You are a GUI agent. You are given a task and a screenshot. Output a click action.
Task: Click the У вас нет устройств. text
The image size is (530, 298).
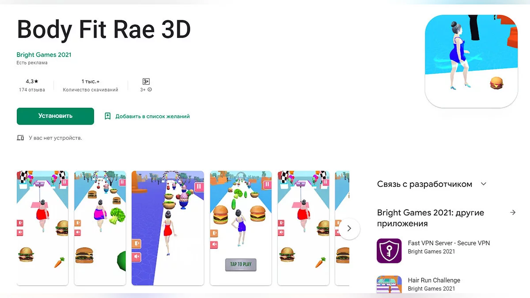tap(55, 138)
